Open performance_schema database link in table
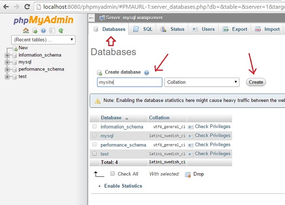 tap(123, 145)
